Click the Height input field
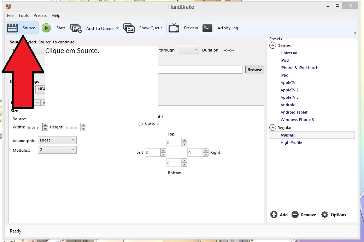 coord(72,127)
